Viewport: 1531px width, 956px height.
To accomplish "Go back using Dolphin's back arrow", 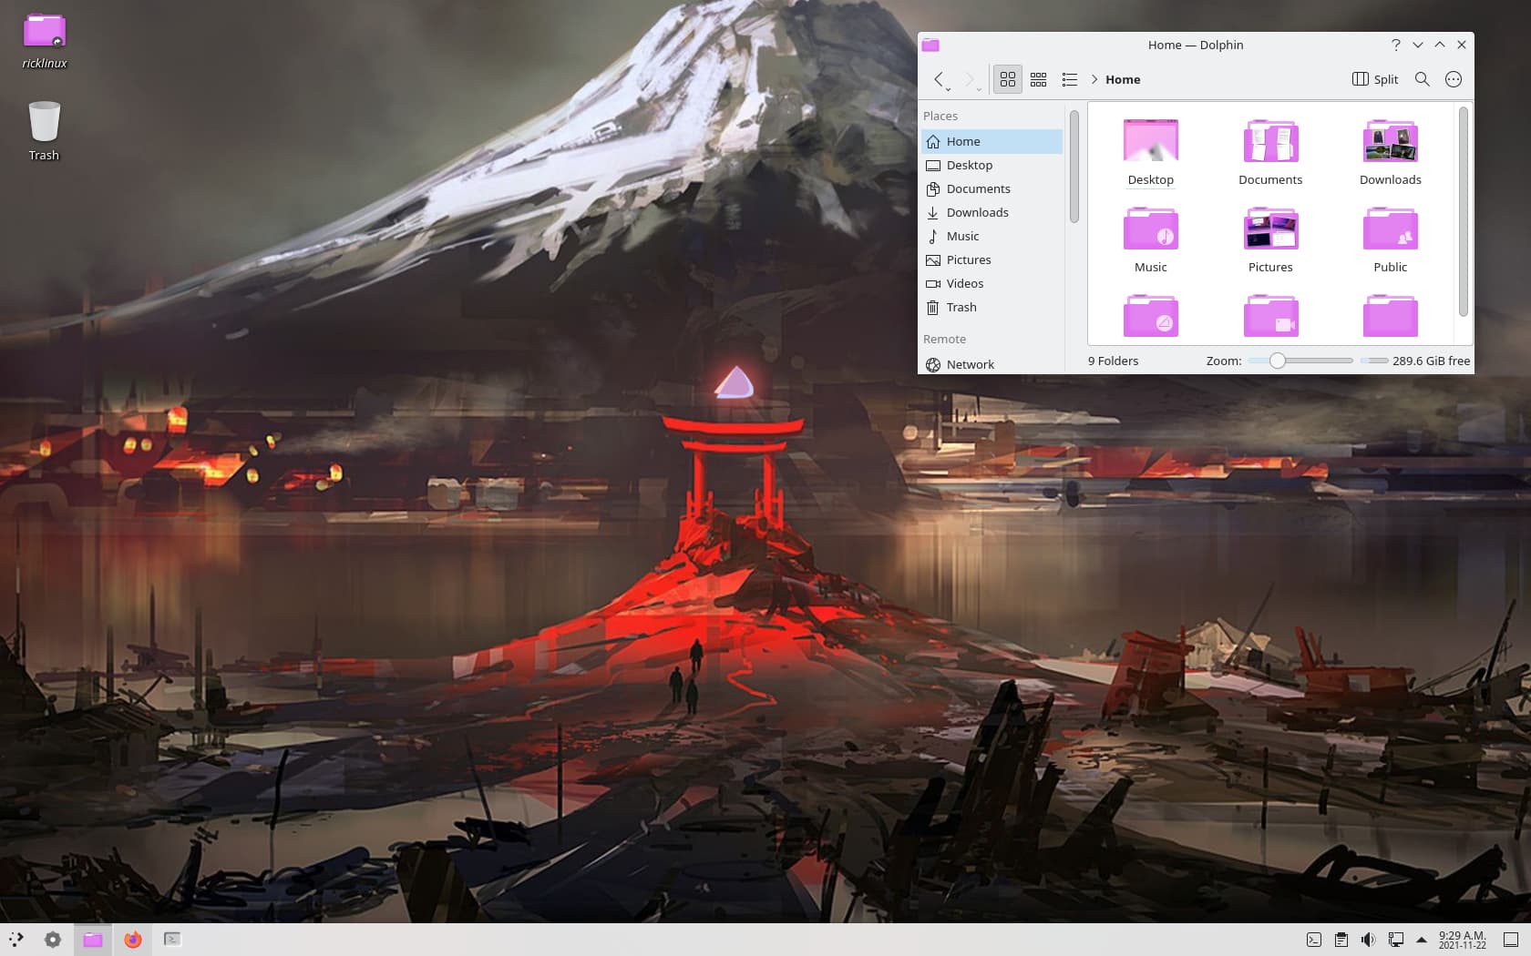I will coord(938,79).
